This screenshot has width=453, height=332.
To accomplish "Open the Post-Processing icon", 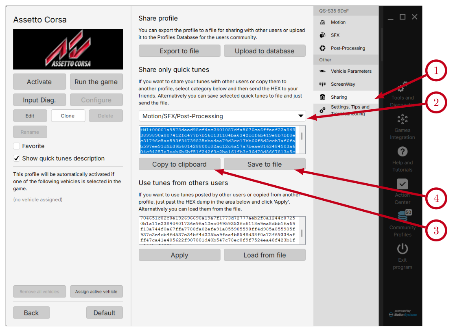I will pyautogui.click(x=322, y=48).
